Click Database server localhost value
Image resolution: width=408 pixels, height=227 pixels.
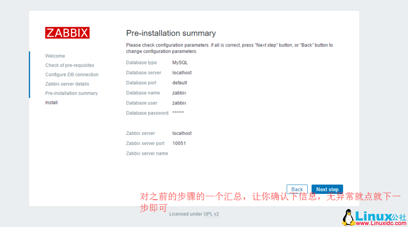(x=182, y=73)
